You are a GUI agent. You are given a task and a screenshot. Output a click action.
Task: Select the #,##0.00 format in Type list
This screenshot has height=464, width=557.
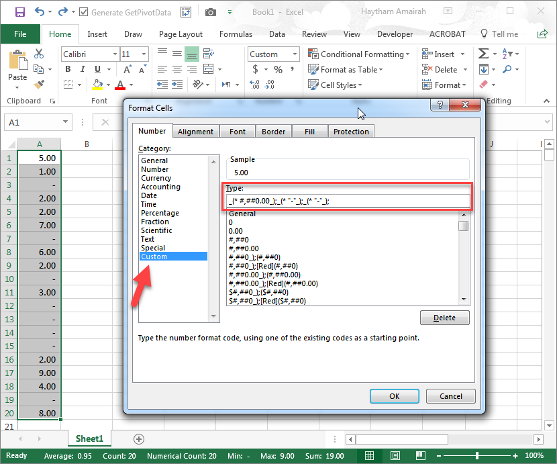[244, 248]
